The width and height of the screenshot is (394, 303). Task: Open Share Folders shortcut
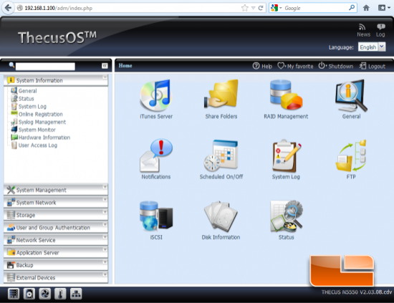tap(221, 94)
